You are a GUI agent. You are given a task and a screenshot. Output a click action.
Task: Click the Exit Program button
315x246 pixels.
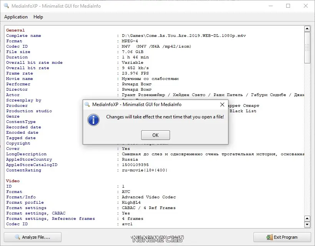[282, 237]
